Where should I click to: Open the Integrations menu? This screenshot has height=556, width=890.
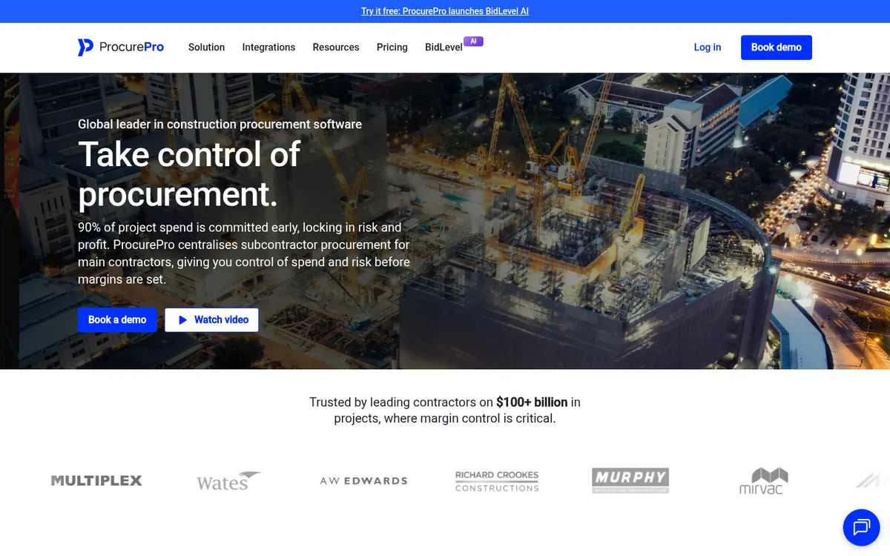pos(268,47)
